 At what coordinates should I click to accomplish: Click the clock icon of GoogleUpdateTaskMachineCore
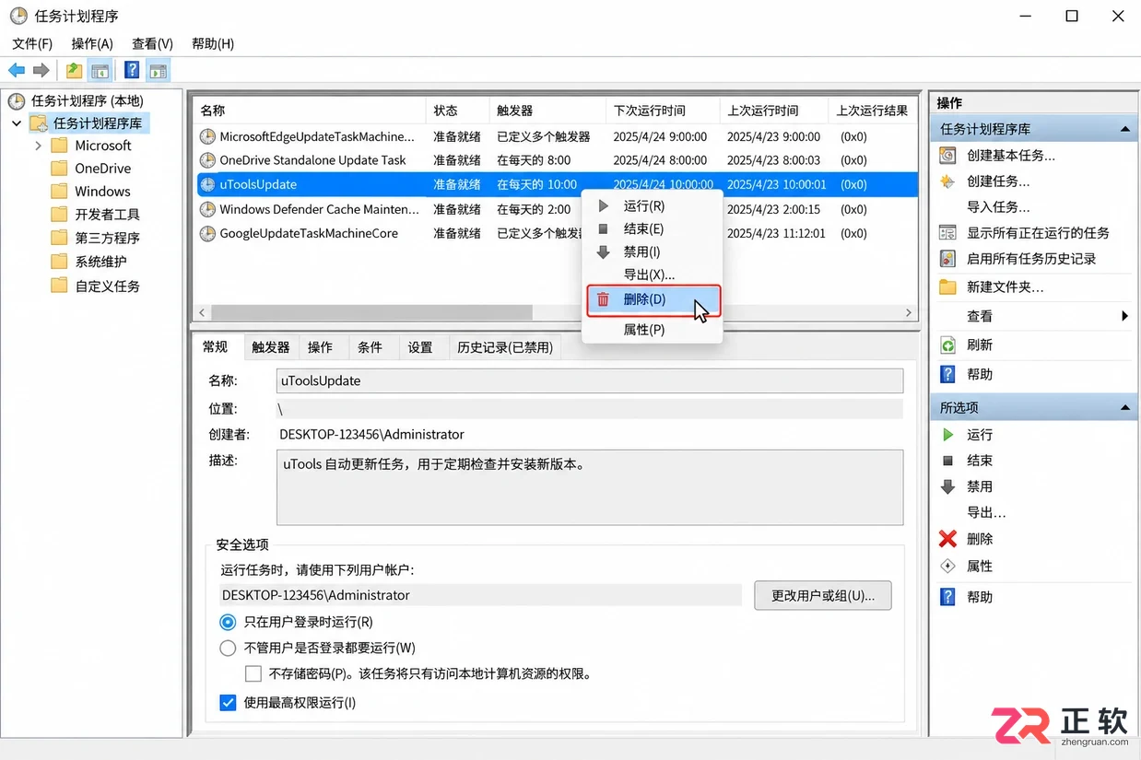click(207, 233)
